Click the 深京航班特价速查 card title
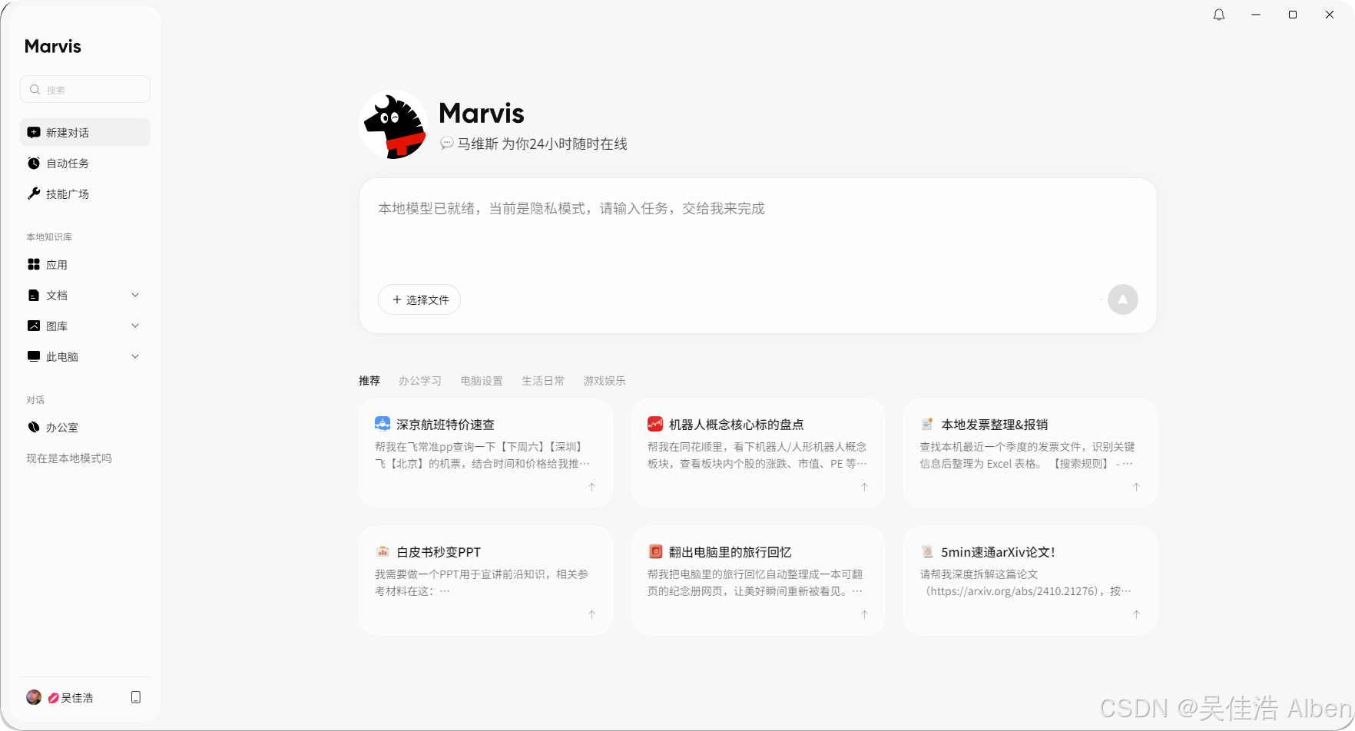Image resolution: width=1355 pixels, height=731 pixels. pyautogui.click(x=446, y=425)
